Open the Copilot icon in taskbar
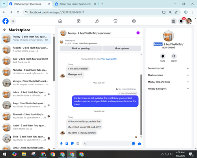 [14, 154]
